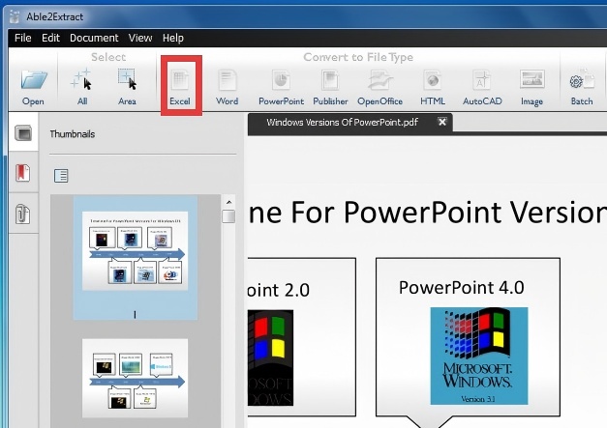Show thumbnails panel sidebar icon
The height and width of the screenshot is (428, 607).
point(23,133)
